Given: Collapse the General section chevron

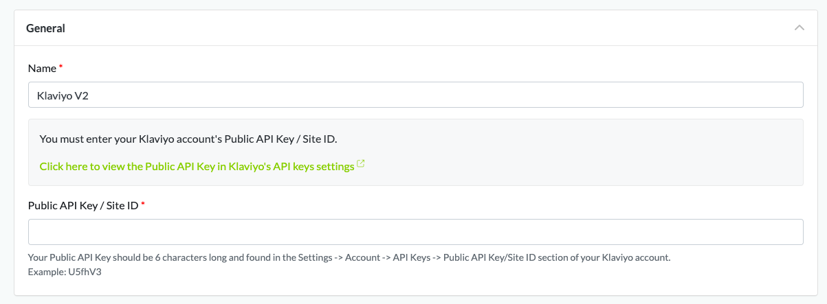Looking at the screenshot, I should [799, 28].
